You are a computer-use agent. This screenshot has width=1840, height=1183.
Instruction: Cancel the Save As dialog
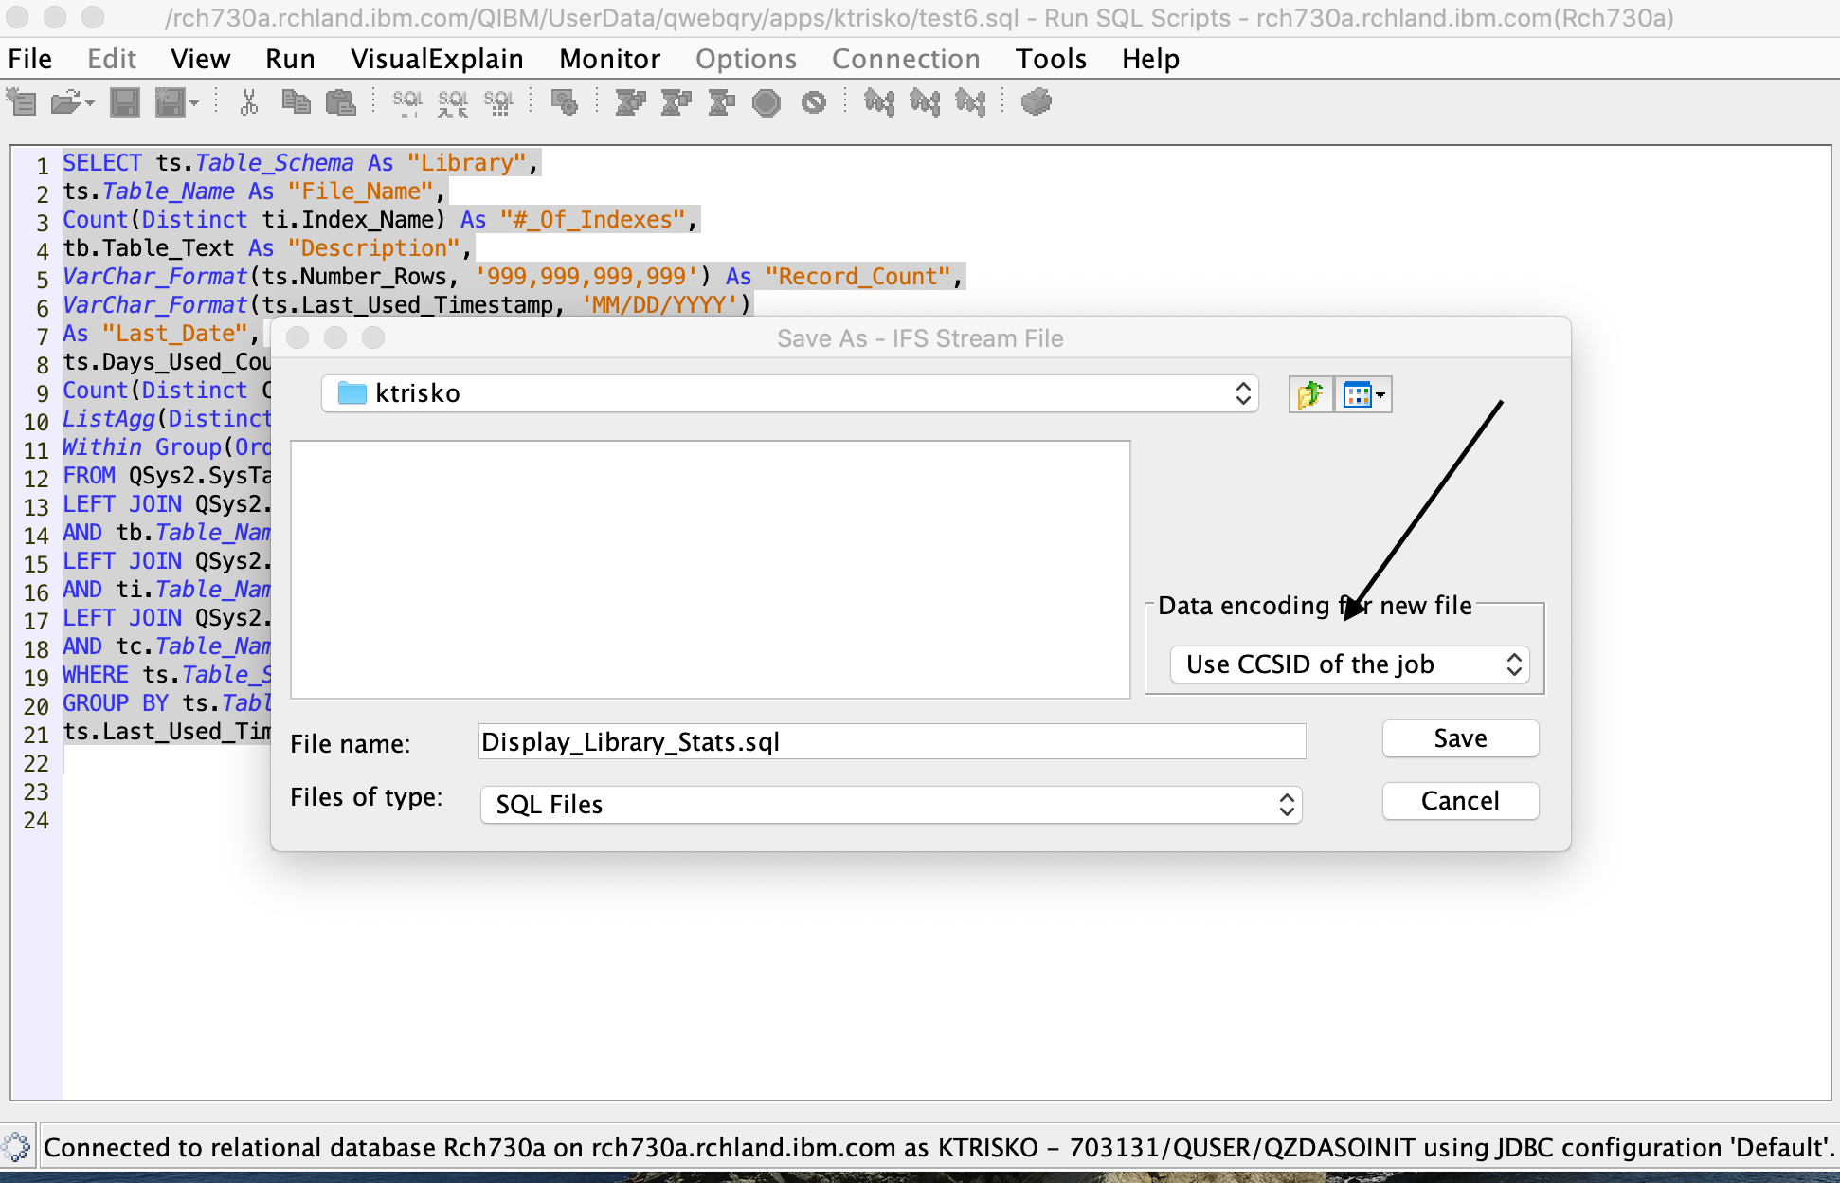[x=1459, y=800]
